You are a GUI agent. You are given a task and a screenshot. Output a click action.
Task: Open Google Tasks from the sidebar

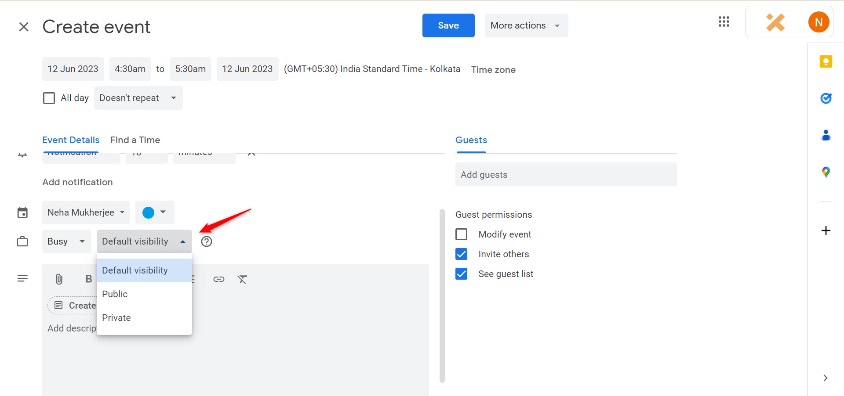pyautogui.click(x=826, y=98)
